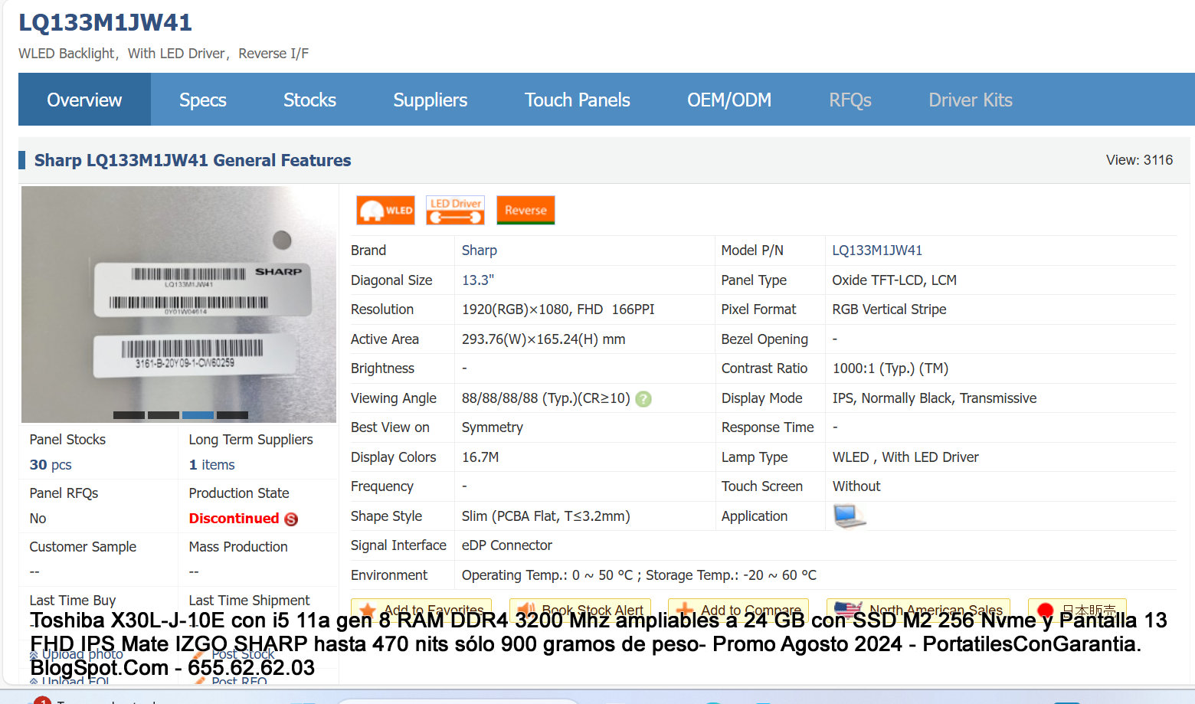Click the grayed RFQs tab
The height and width of the screenshot is (704, 1195).
click(x=850, y=100)
